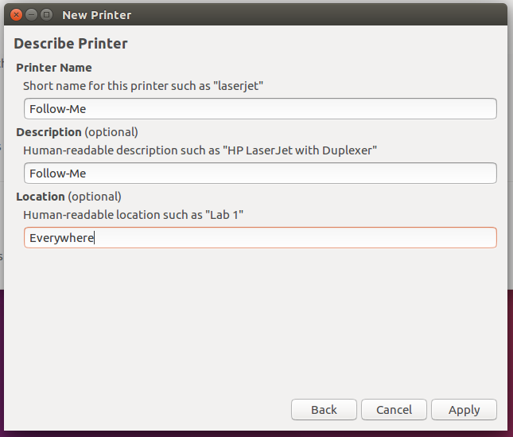Click the empty title bar area right of title
The height and width of the screenshot is (437, 513).
[318, 14]
